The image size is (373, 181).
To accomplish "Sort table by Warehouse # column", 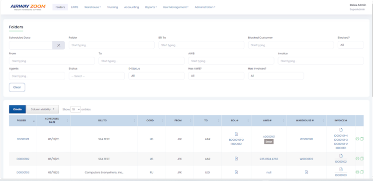I will (306, 121).
